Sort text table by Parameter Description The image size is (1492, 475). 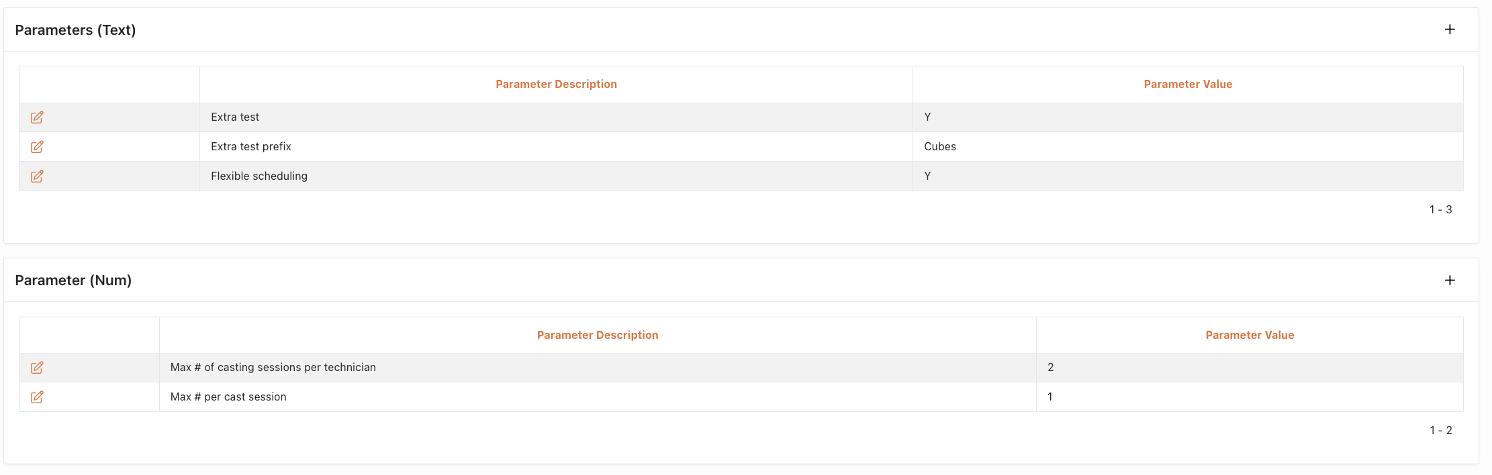coord(556,84)
